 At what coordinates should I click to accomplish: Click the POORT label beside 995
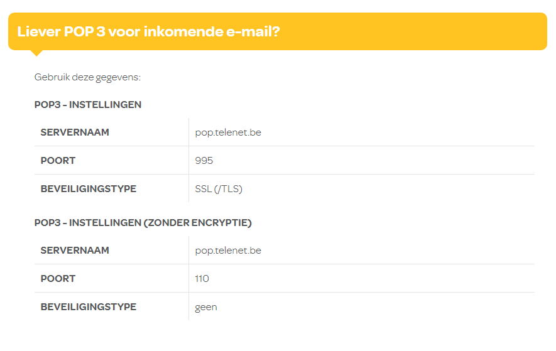point(58,161)
